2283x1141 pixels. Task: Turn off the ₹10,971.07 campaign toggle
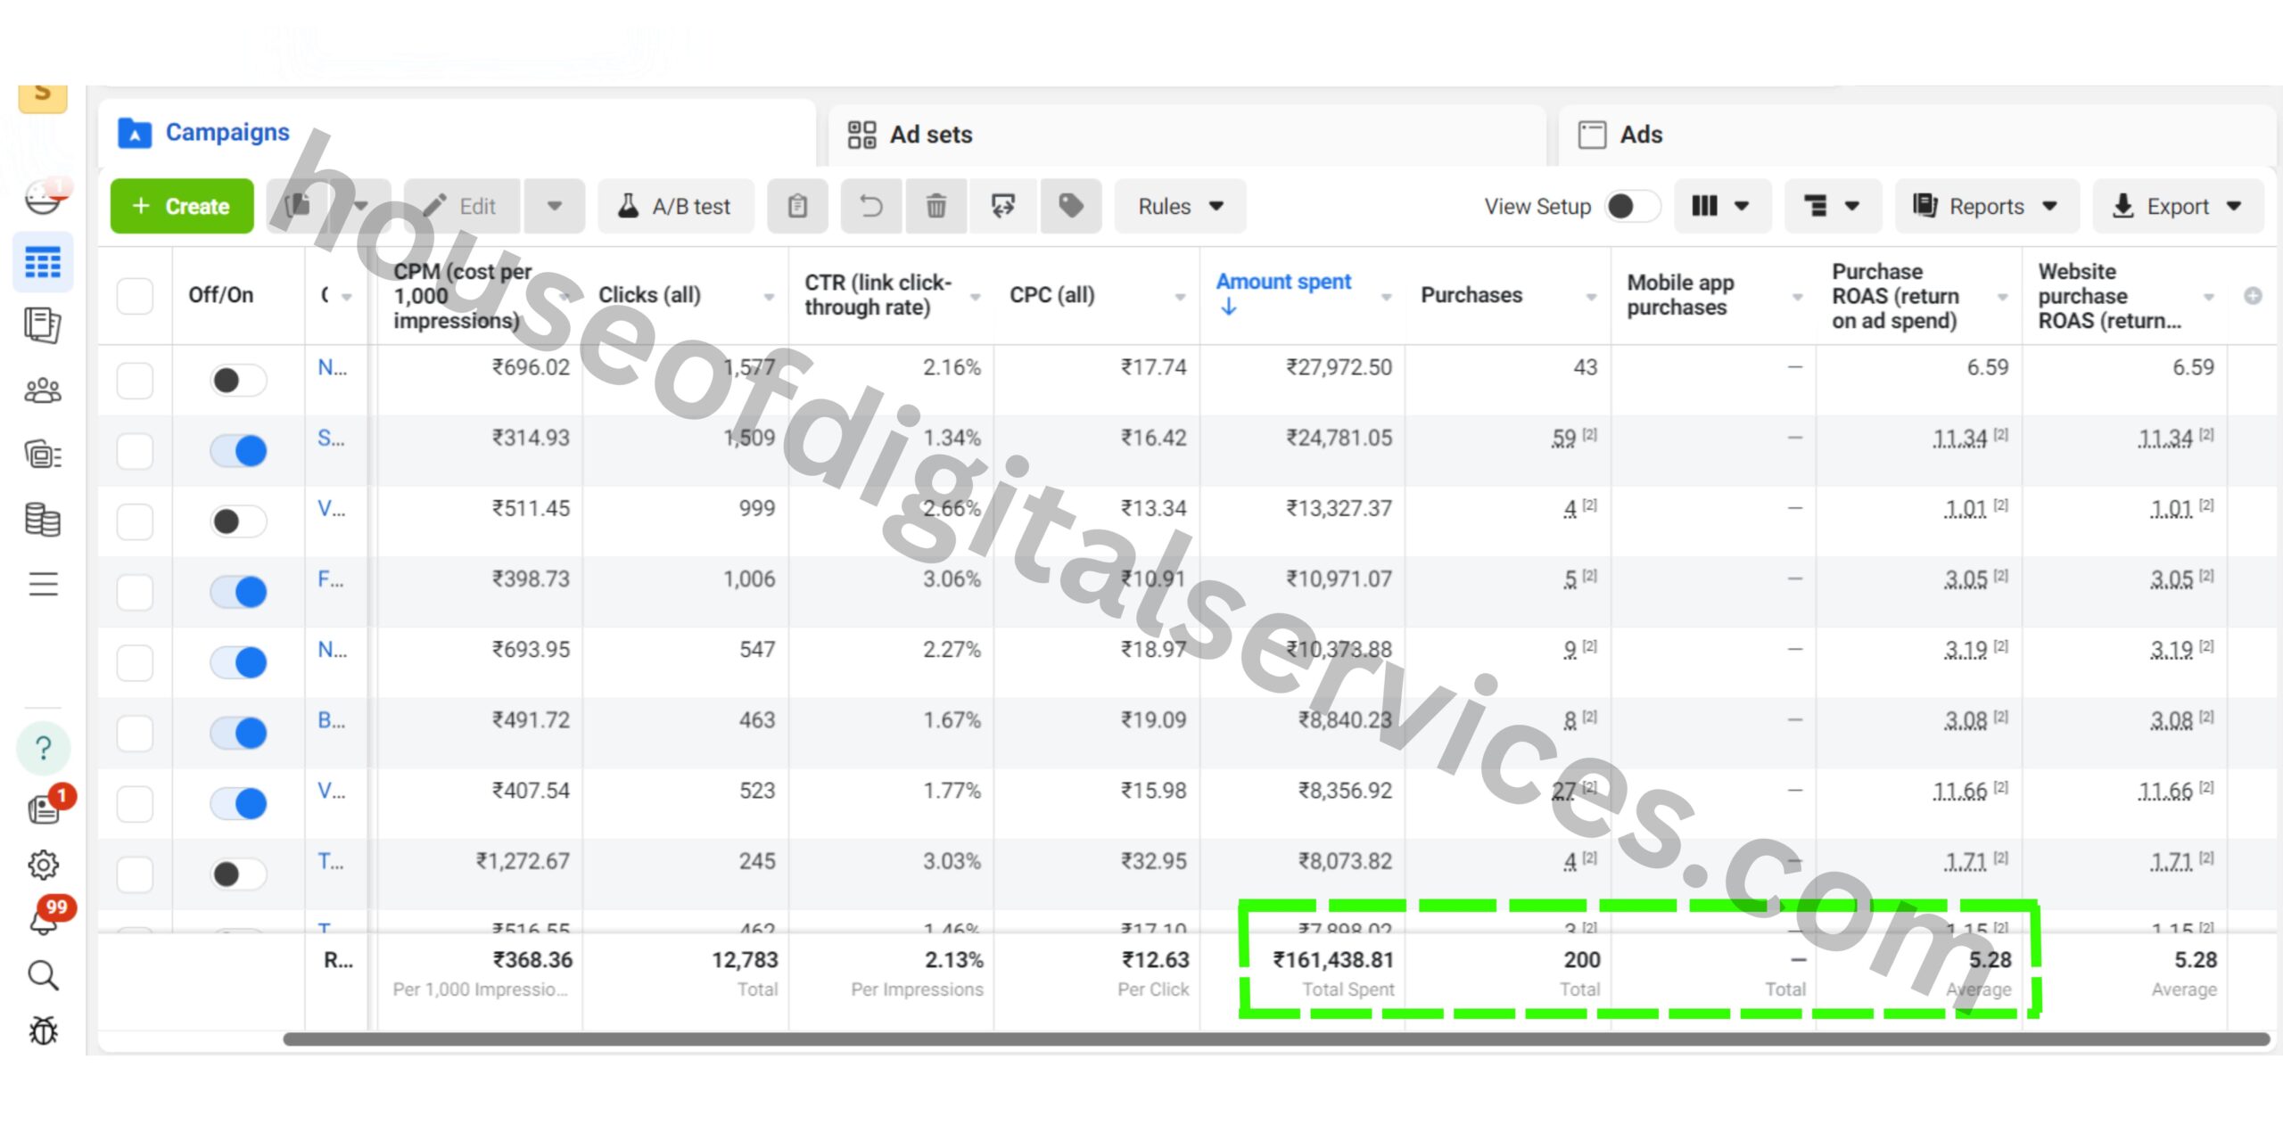(x=238, y=592)
